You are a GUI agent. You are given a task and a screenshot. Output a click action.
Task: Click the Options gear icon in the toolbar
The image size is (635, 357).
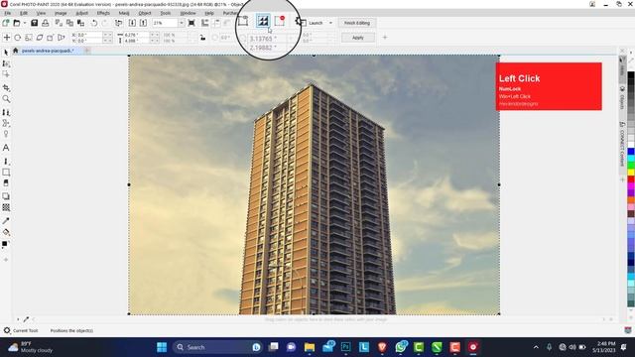(300, 22)
